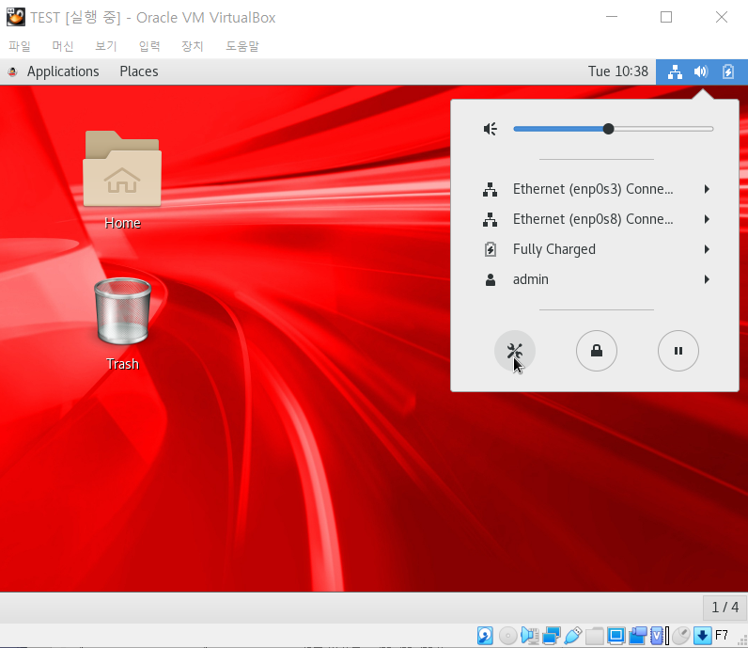
Task: Expand Ethernet (enp0s3) connection submenu
Action: point(707,189)
